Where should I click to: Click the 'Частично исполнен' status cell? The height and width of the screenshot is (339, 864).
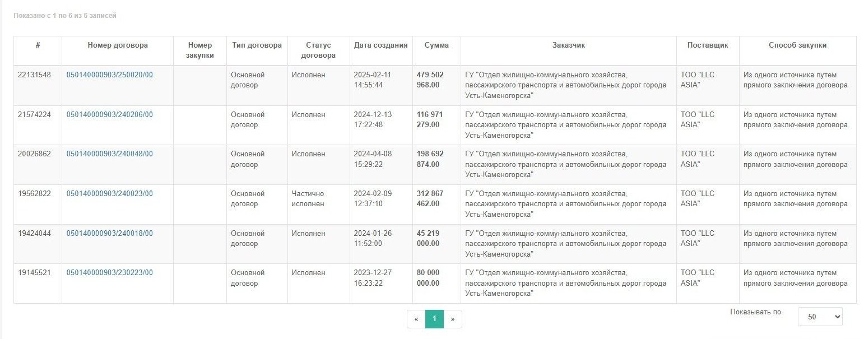pyautogui.click(x=308, y=199)
